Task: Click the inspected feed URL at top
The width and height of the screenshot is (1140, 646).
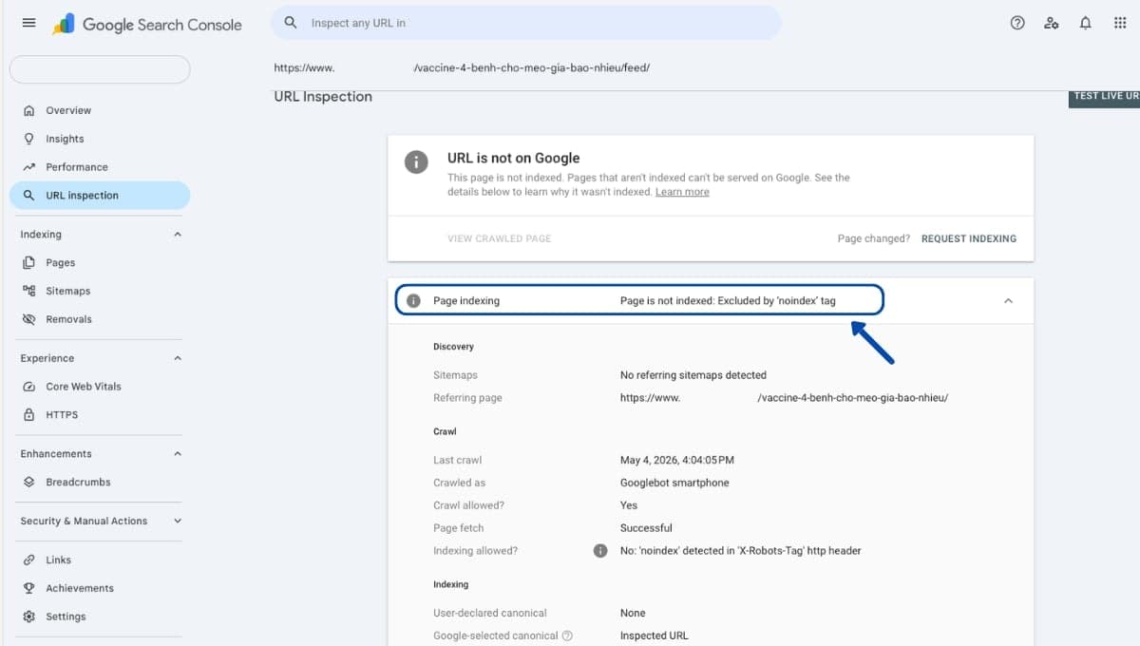Action: 462,68
